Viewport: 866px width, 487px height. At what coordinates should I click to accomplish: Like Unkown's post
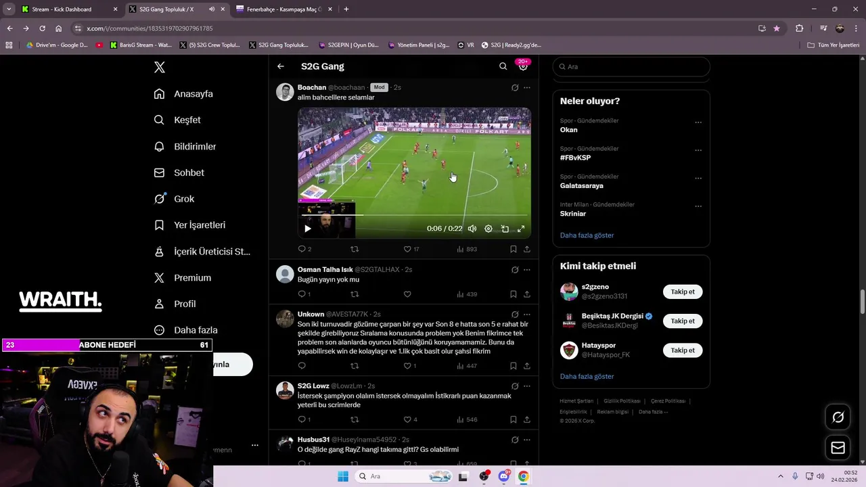point(410,366)
